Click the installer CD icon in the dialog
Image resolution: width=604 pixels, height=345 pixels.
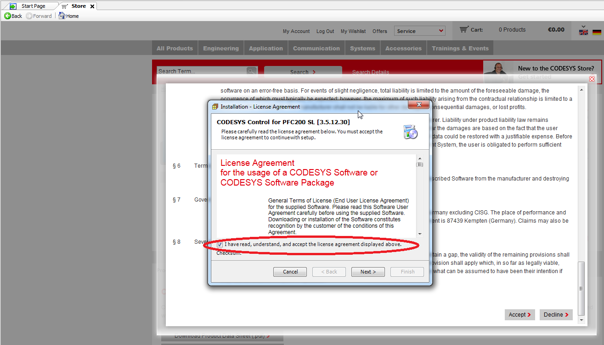pyautogui.click(x=410, y=131)
